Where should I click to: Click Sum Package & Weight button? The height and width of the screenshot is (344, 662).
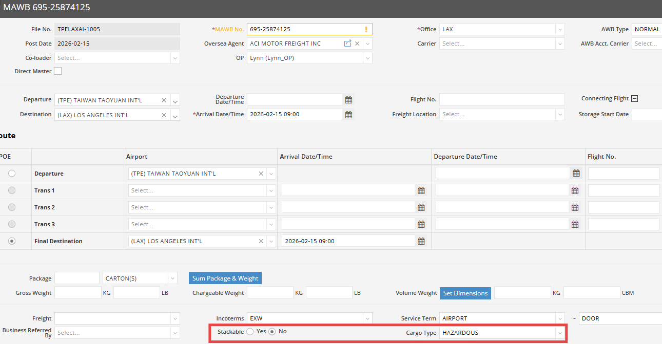coord(225,278)
